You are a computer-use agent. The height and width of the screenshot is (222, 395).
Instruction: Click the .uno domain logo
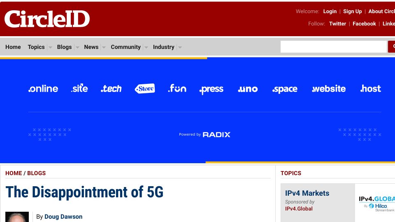point(248,89)
